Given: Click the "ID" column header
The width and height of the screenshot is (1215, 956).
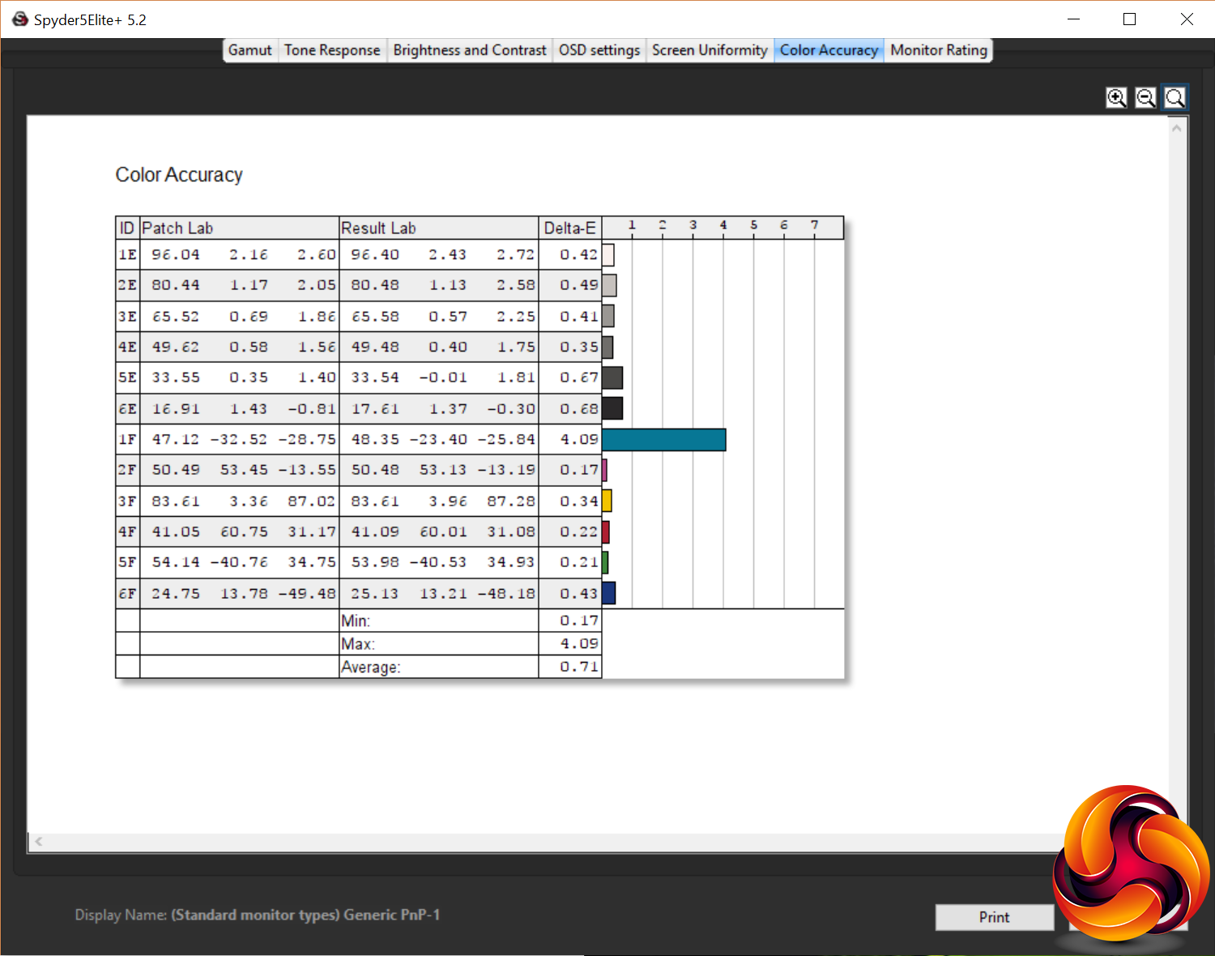Looking at the screenshot, I should click(x=127, y=228).
